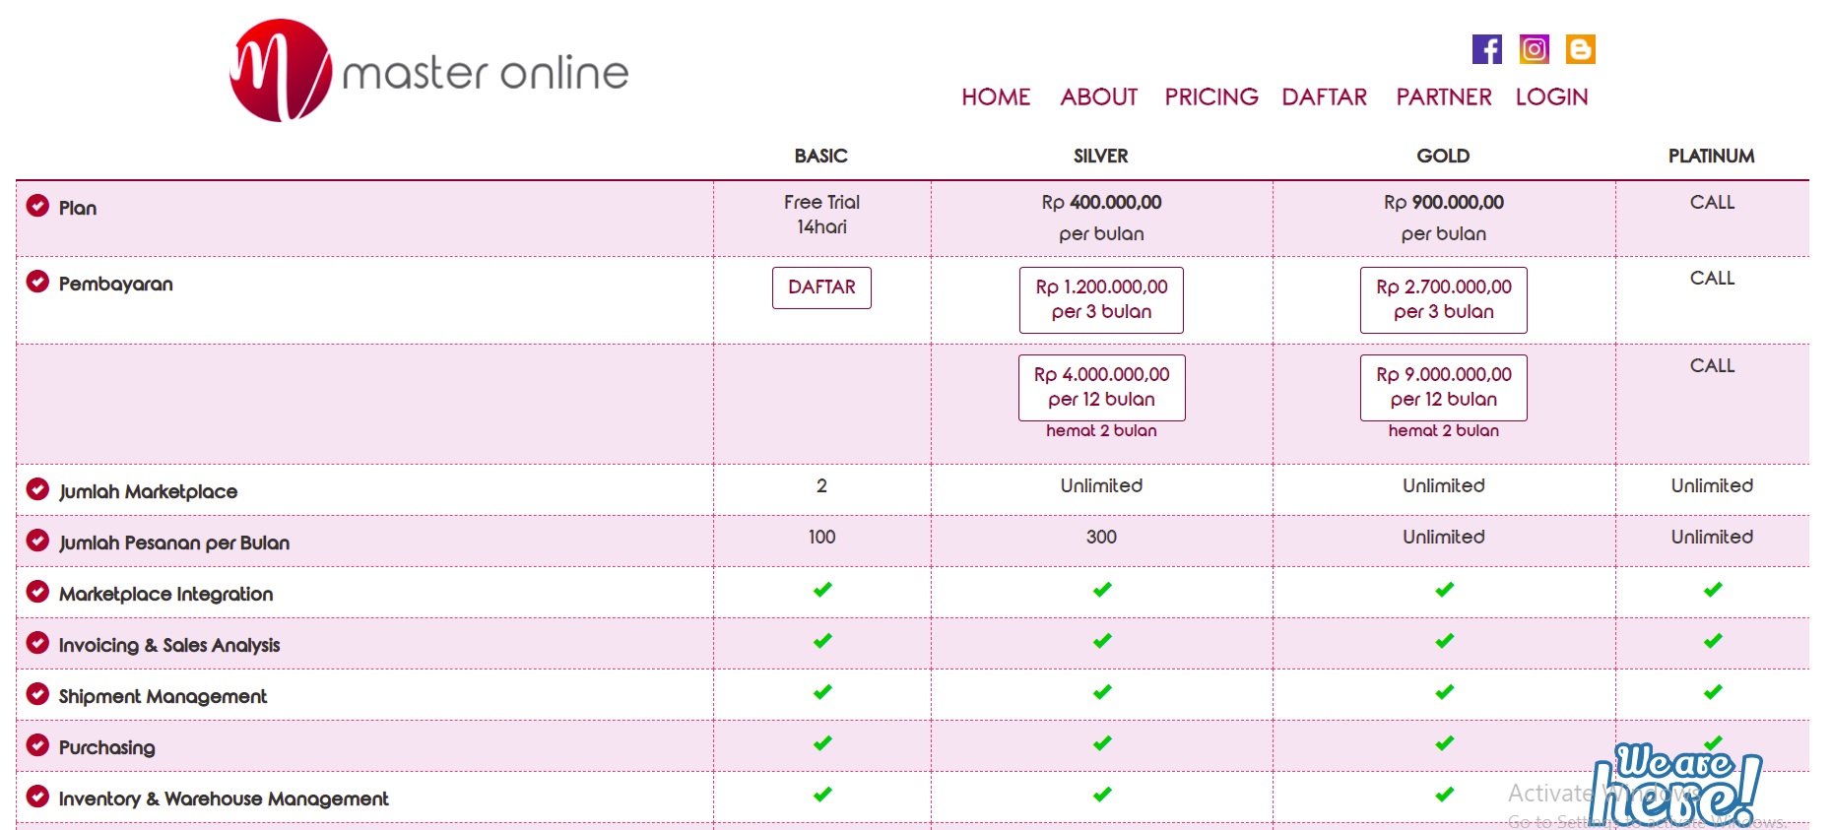Click the green checkmark for Basic Marketplace Integration
1831x830 pixels.
coord(821,590)
